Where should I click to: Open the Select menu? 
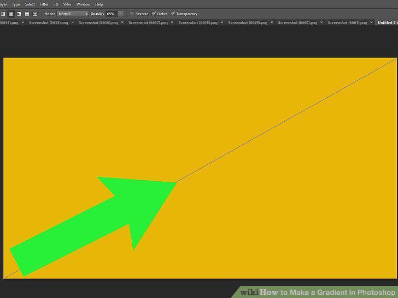pos(30,4)
